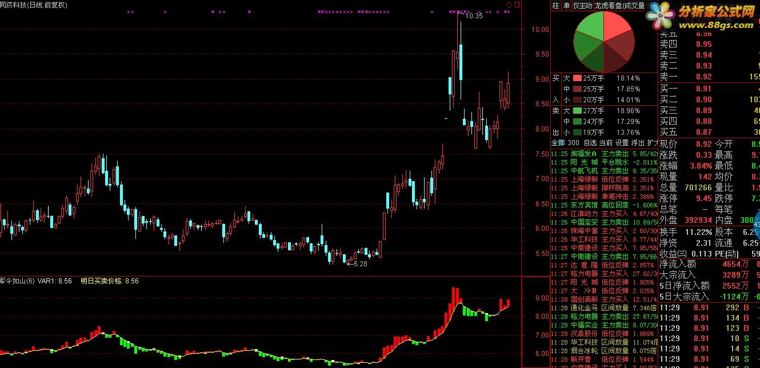This screenshot has width=760, height=368.
Task: Click the 明日买卖价格: 8.56 label
Action: [x=110, y=281]
